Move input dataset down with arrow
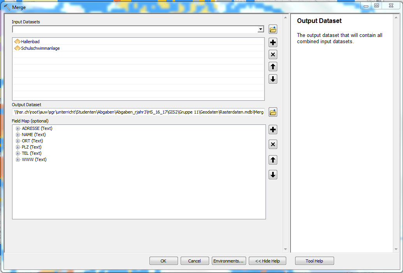 pyautogui.click(x=273, y=79)
